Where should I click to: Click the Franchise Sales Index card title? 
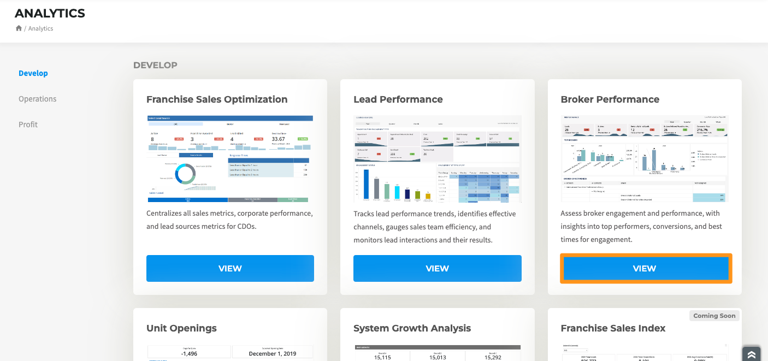point(613,328)
